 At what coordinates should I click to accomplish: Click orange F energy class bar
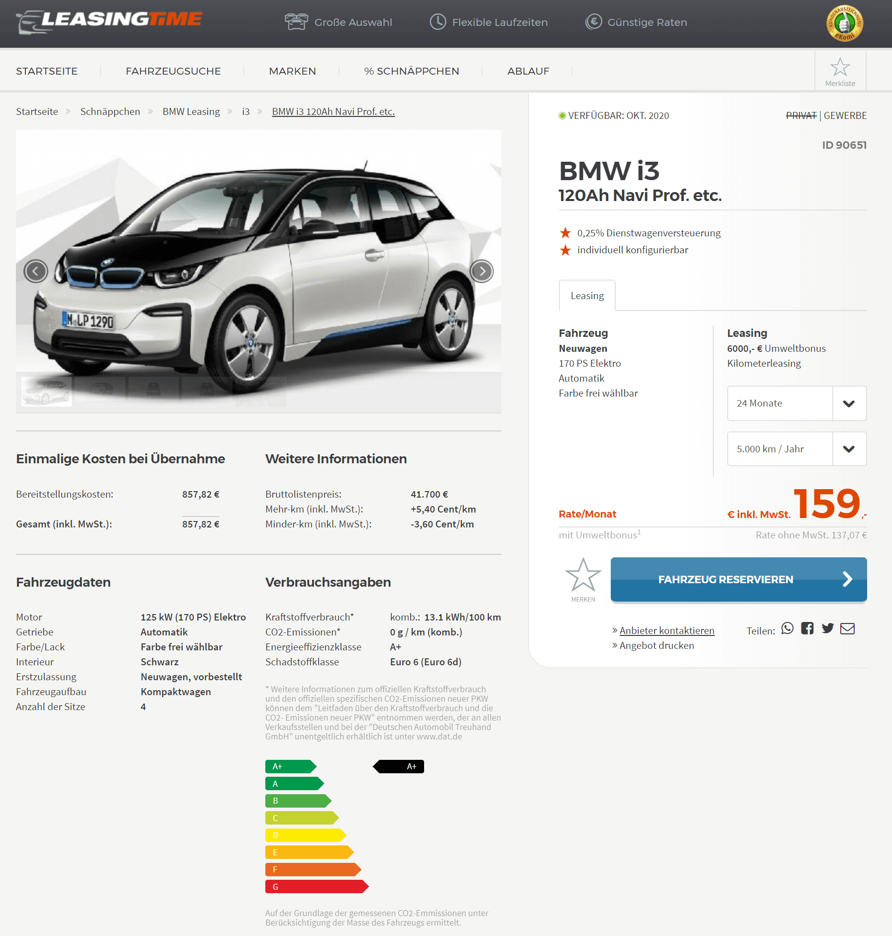point(313,869)
